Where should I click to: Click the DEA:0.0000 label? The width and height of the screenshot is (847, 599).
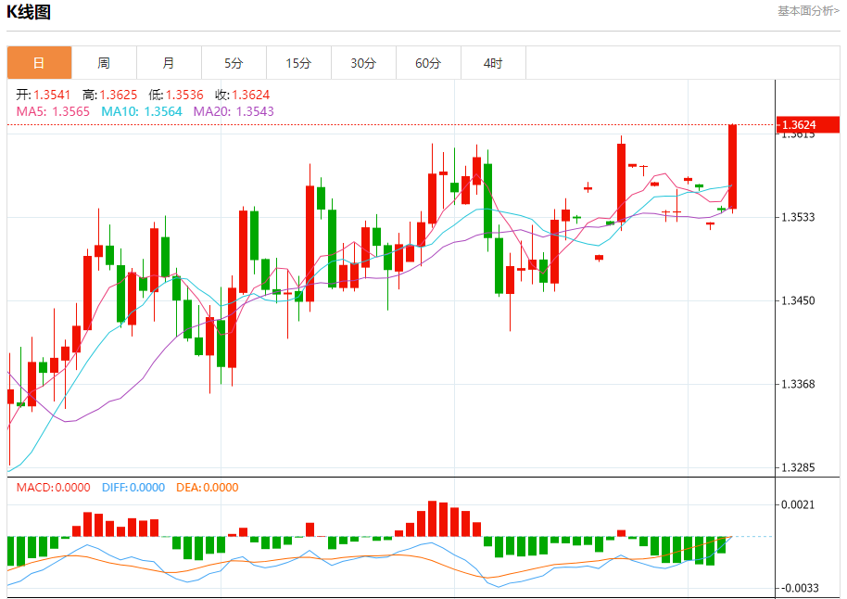(x=207, y=488)
